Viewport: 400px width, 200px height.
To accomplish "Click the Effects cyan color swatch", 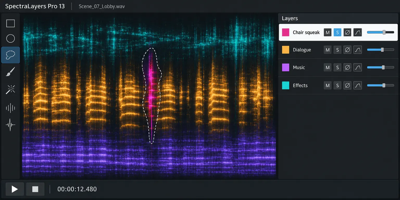I will point(286,85).
